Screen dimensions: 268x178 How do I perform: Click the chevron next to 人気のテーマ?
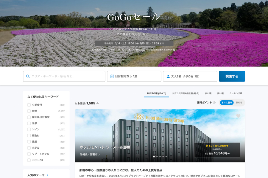tap(48, 175)
